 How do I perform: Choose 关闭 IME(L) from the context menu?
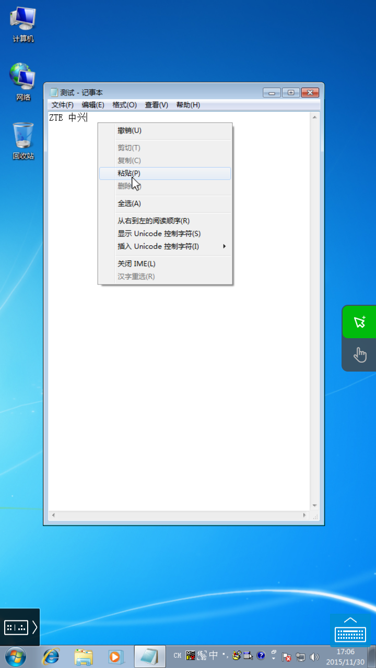(x=165, y=264)
